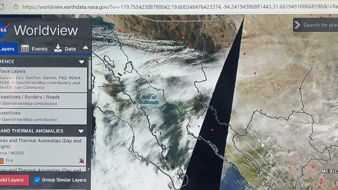Open the Data download tab
This screenshot has width=338, height=190.
point(65,49)
